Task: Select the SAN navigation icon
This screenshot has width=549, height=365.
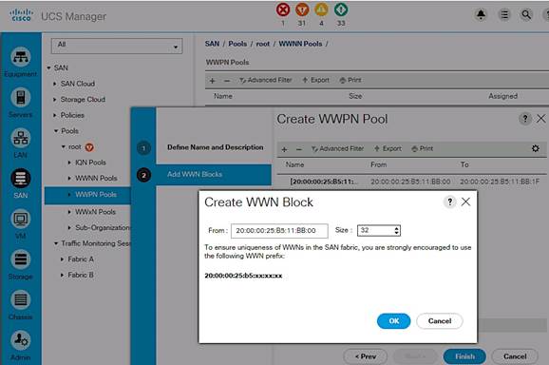Action: pos(21,179)
